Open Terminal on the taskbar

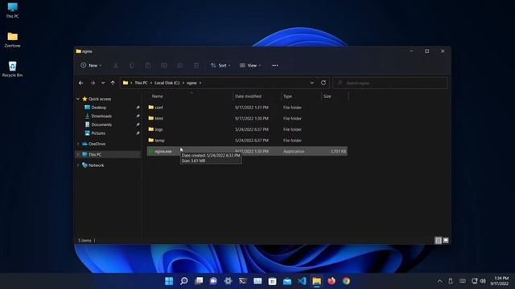pos(243,281)
